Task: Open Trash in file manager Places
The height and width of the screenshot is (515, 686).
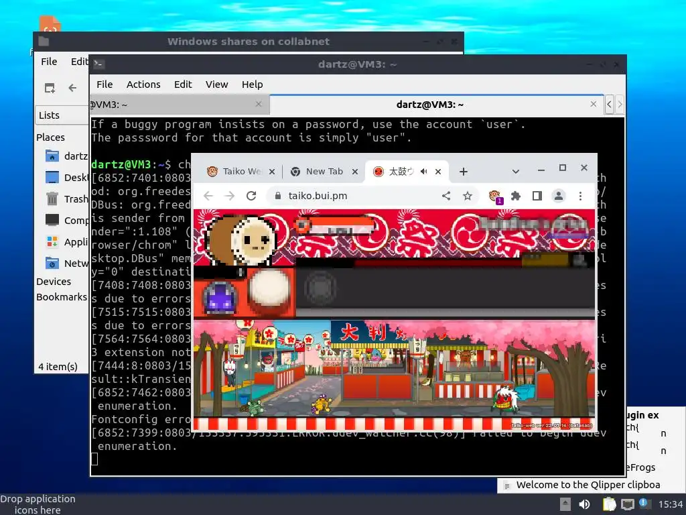Action: coord(66,198)
